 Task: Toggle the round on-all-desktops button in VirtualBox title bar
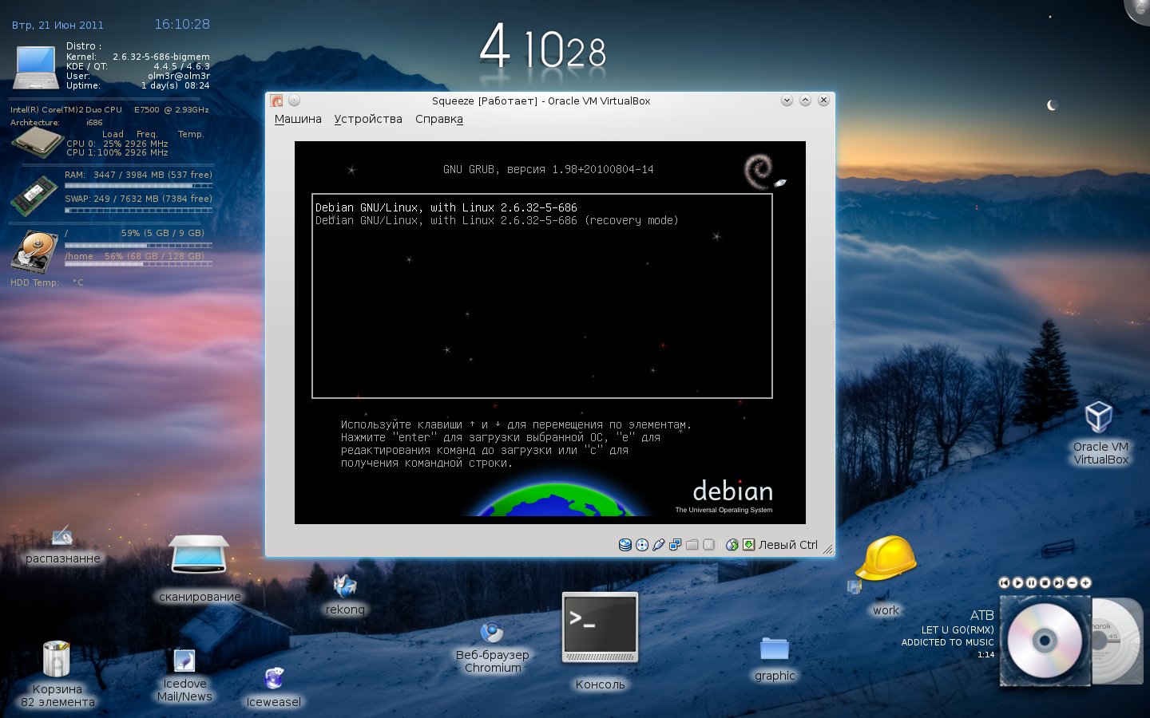point(294,101)
